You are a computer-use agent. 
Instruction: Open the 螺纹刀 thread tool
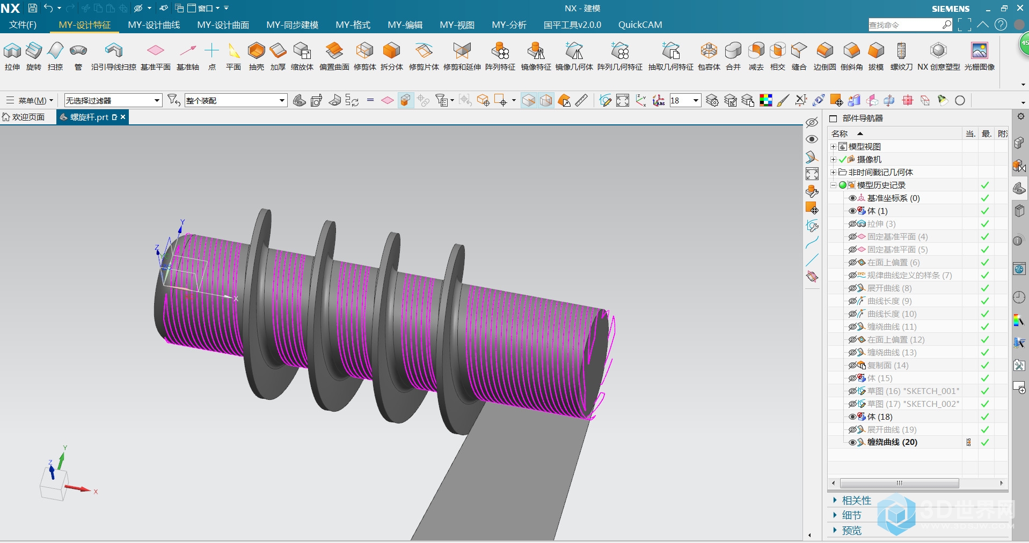pos(902,56)
